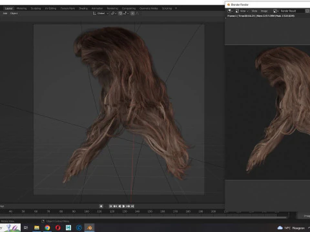
Task: Click frame 50 on the timeline ruler
Action: point(23,211)
